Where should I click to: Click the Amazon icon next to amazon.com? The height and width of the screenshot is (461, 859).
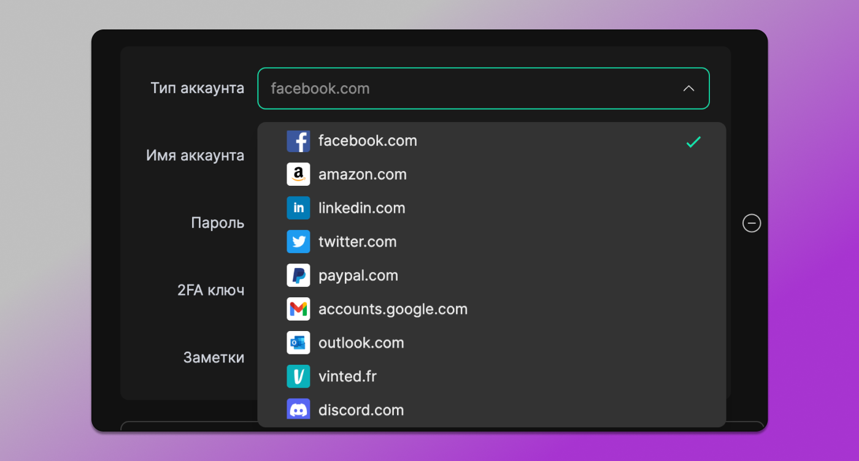[x=298, y=174]
